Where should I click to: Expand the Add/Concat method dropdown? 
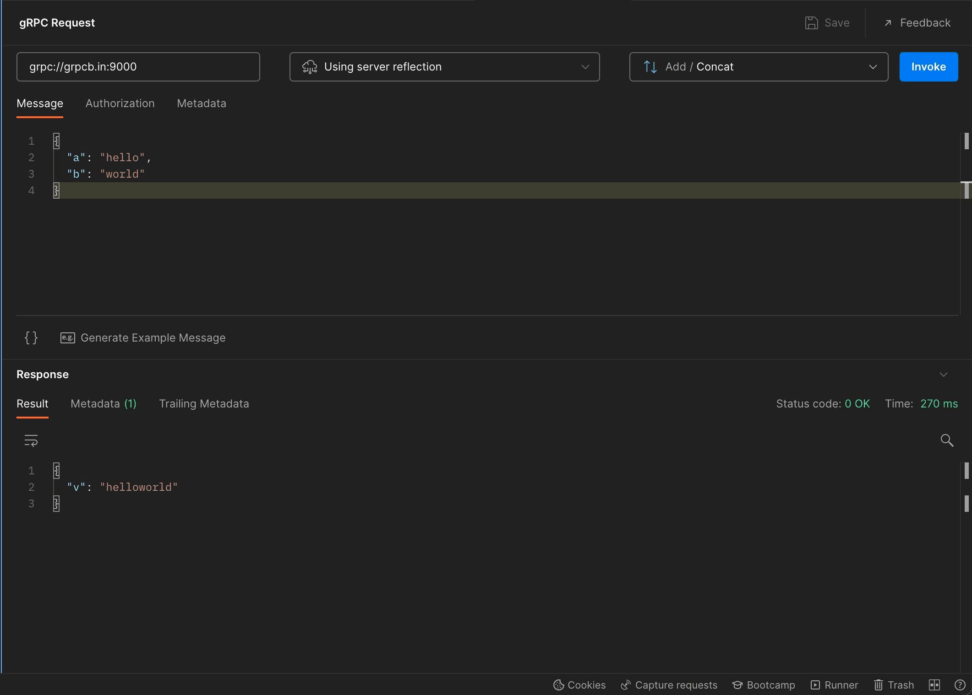point(872,67)
